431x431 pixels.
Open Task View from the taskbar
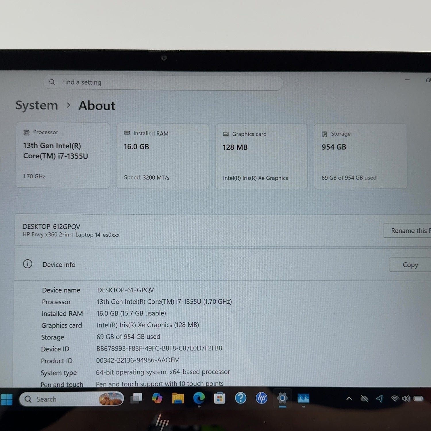click(136, 398)
